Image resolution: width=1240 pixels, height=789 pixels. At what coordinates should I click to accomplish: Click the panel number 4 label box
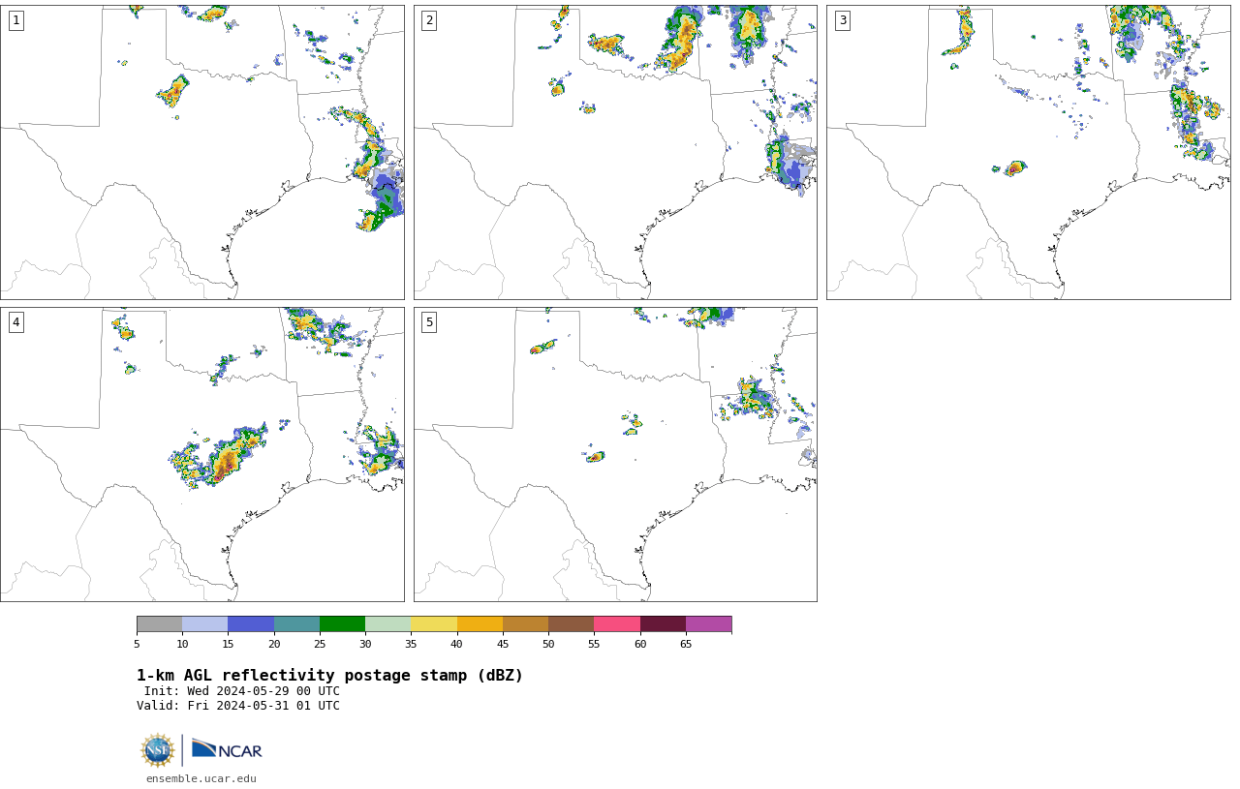coord(15,322)
